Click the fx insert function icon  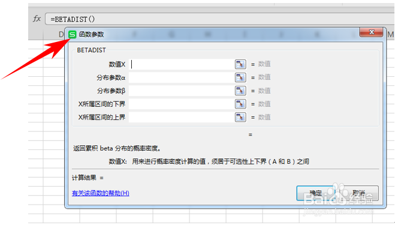(37, 19)
